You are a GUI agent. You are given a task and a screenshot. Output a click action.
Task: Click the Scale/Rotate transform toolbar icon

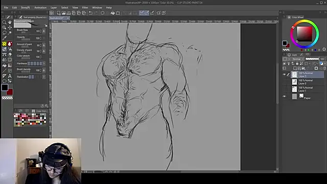point(118,13)
